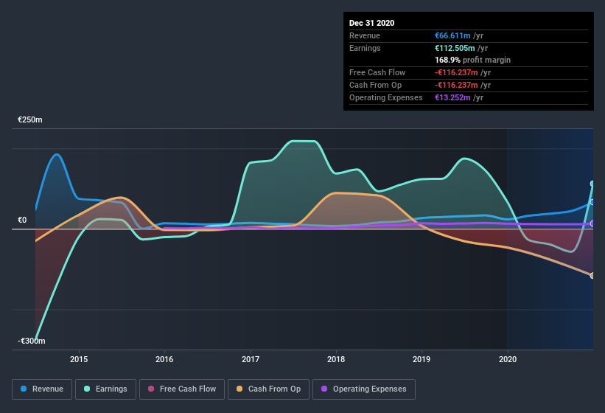Viewport: 605px width, 413px height.
Task: Click the teal Earnings endpoint marker
Action: click(x=592, y=184)
